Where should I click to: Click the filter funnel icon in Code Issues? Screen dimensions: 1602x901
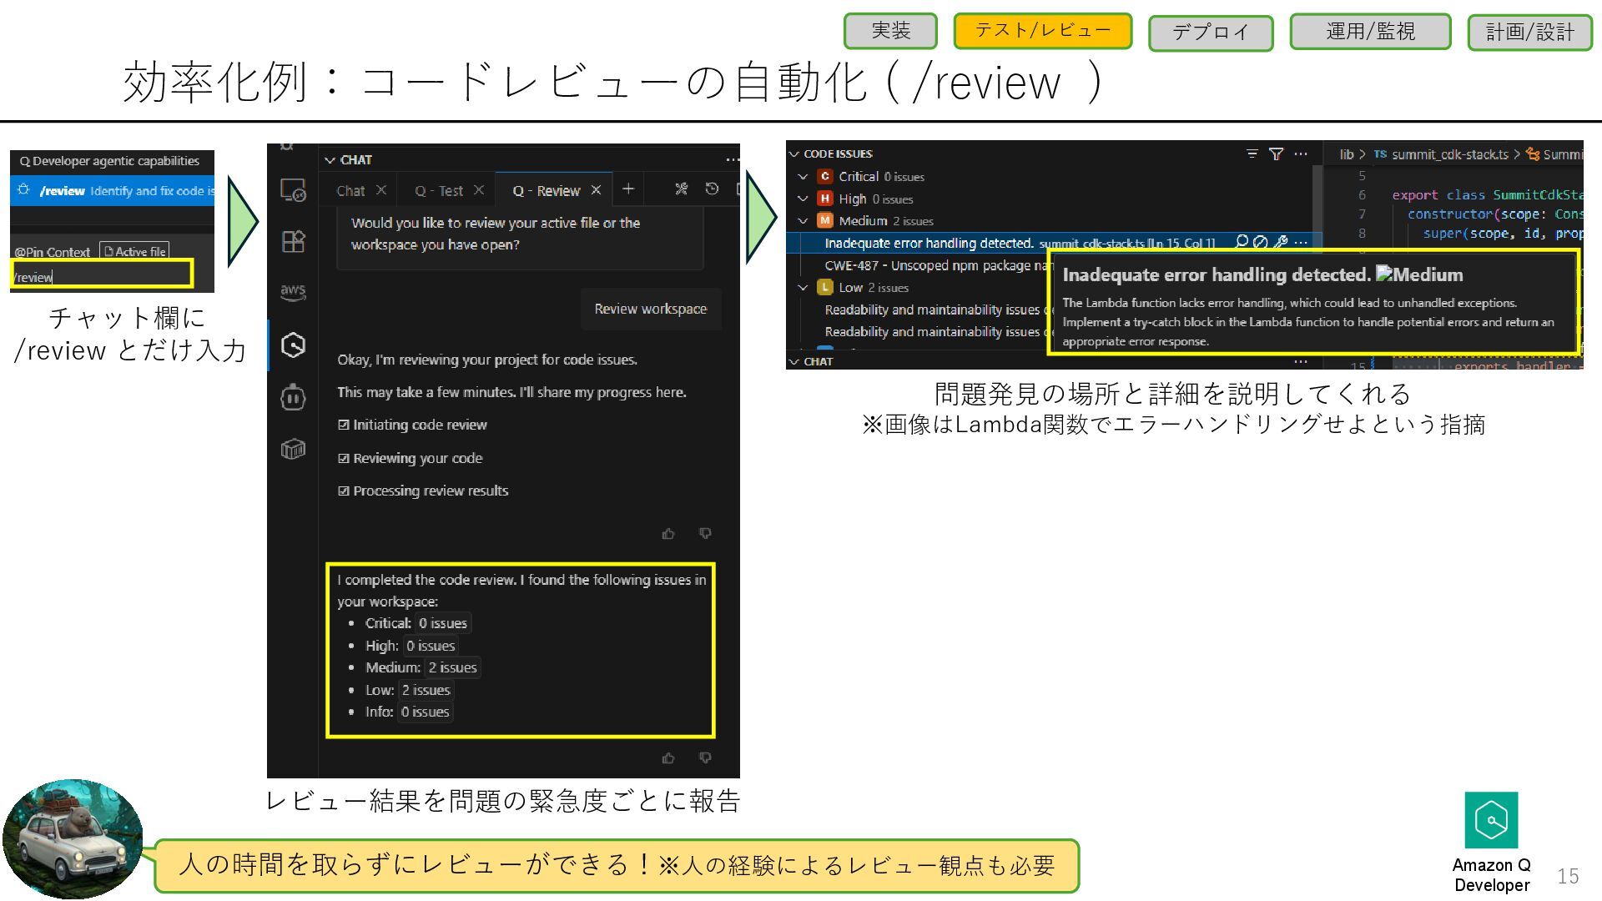1276,154
